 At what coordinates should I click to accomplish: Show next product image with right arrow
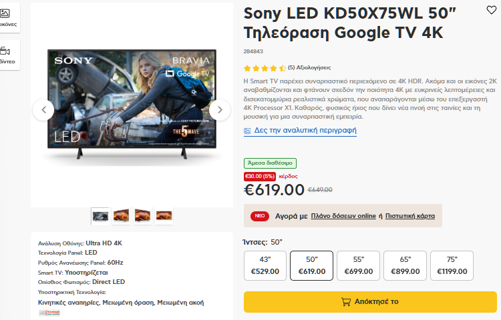pyautogui.click(x=219, y=110)
